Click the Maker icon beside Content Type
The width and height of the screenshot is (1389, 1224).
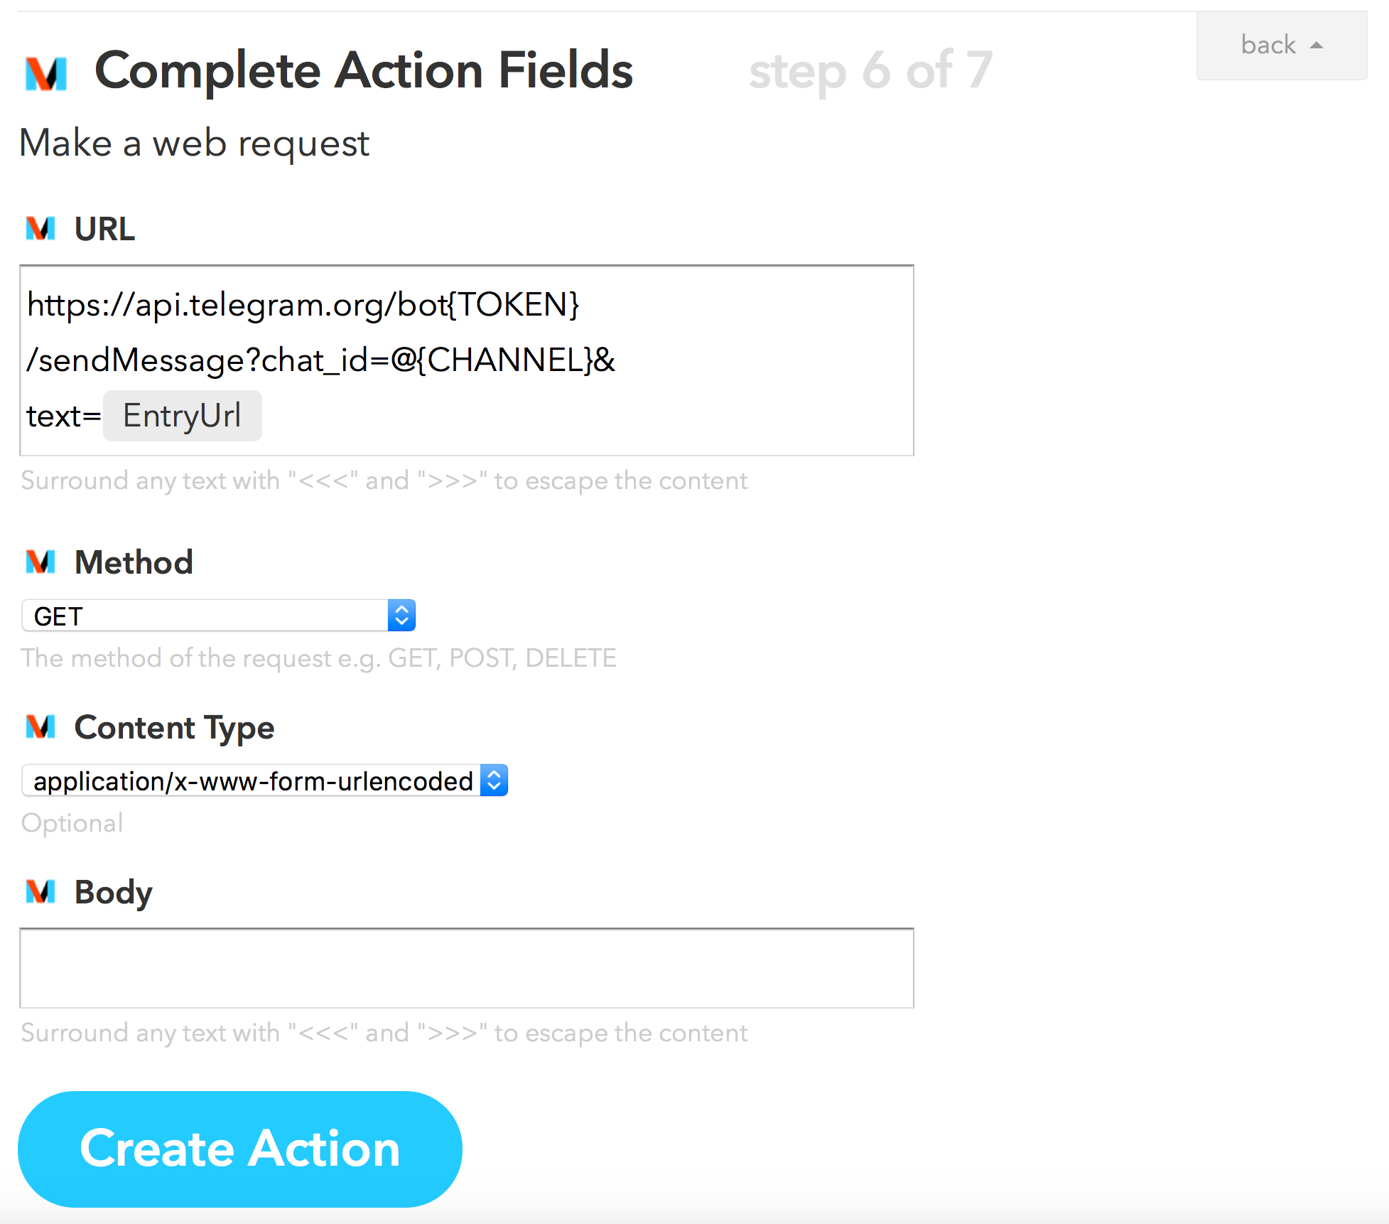click(x=40, y=727)
